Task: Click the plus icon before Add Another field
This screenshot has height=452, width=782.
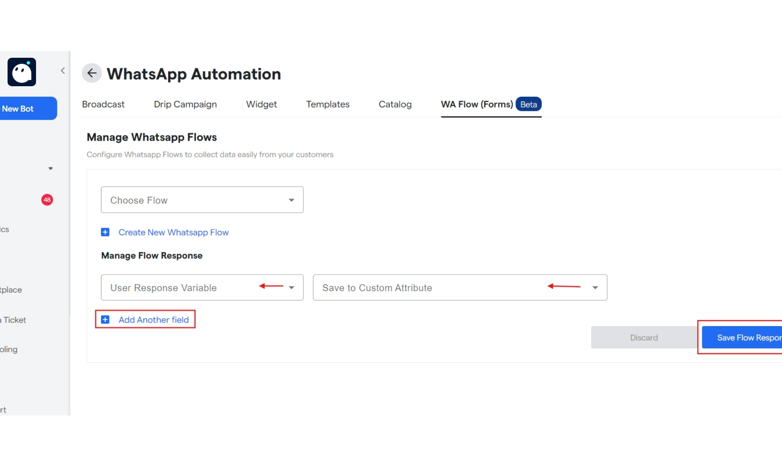Action: tap(105, 319)
